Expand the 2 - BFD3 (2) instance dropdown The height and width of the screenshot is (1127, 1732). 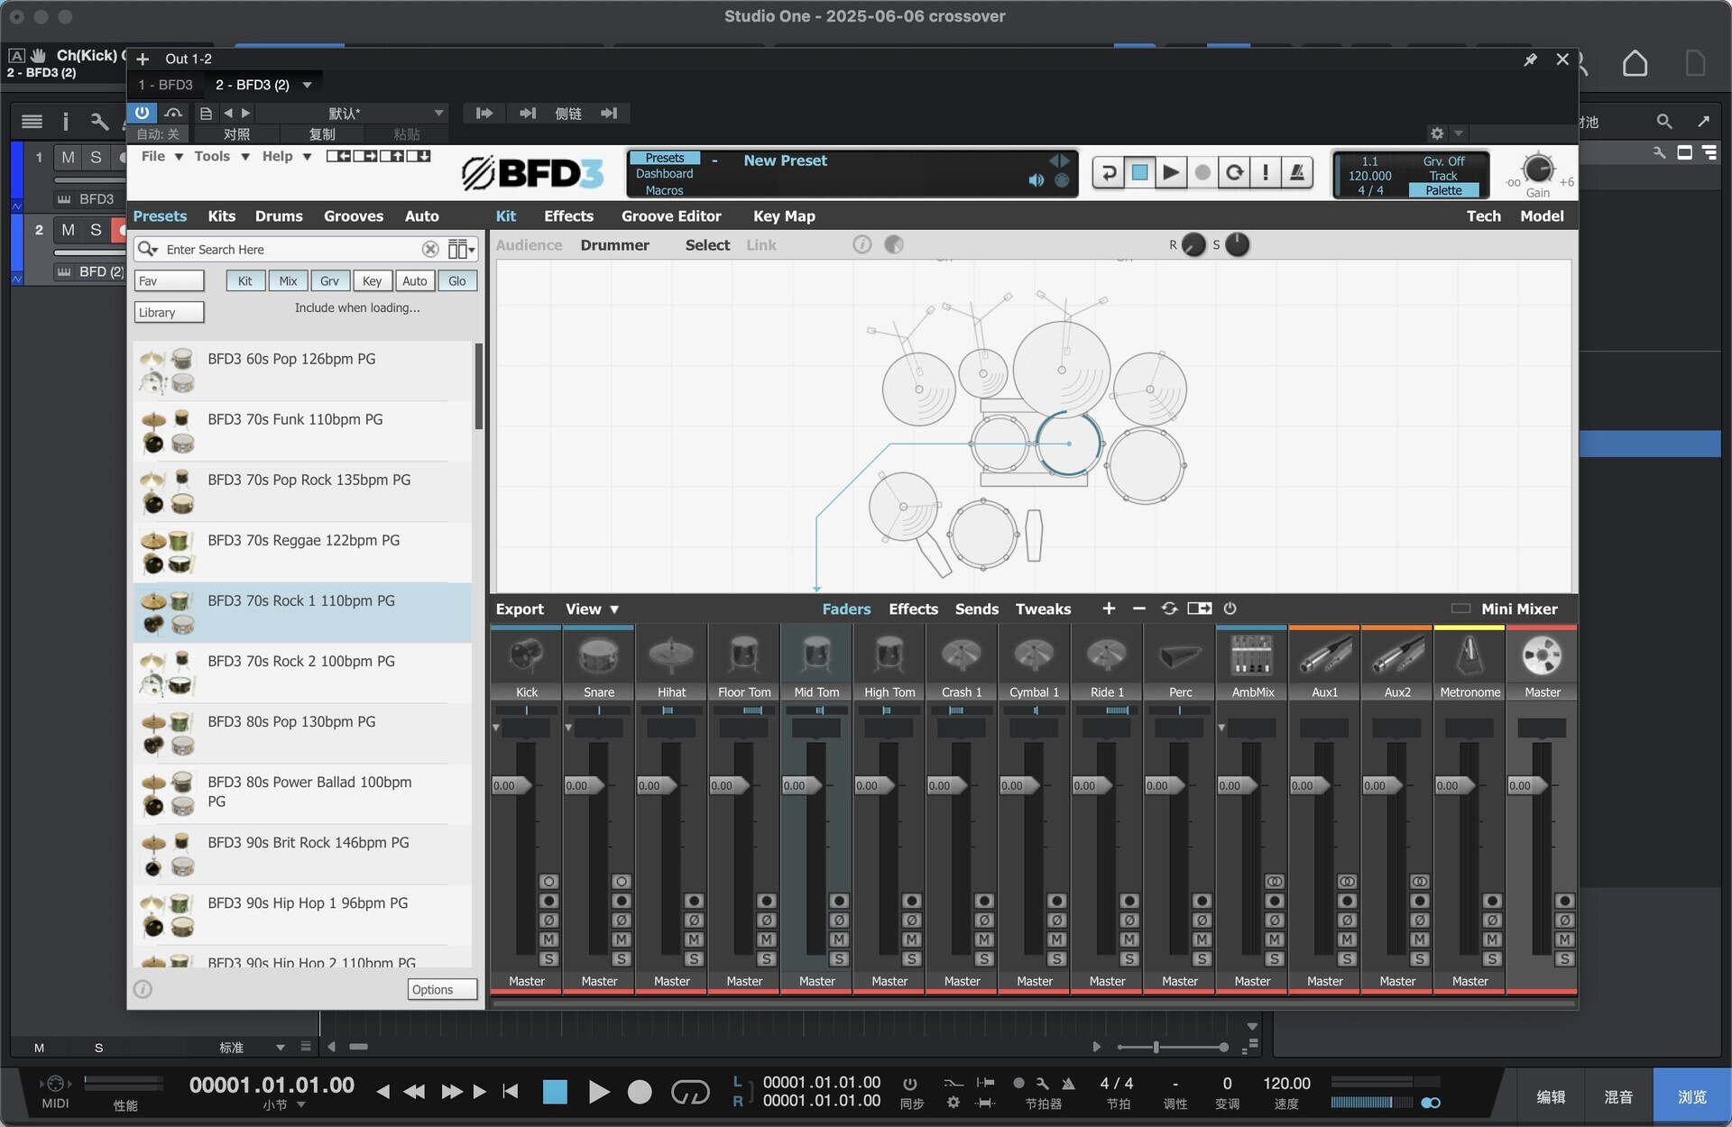click(307, 85)
